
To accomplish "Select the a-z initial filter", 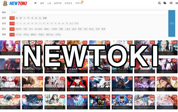I will click(71, 23).
